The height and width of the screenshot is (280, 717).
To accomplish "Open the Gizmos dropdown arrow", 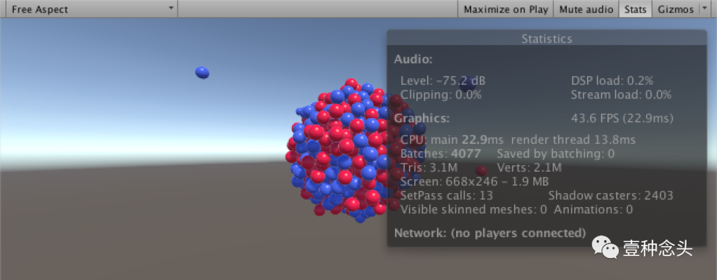I will click(704, 9).
